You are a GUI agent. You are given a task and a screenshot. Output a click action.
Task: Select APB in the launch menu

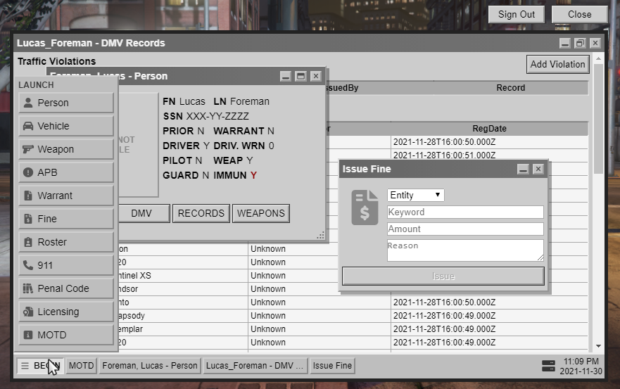[x=66, y=172]
